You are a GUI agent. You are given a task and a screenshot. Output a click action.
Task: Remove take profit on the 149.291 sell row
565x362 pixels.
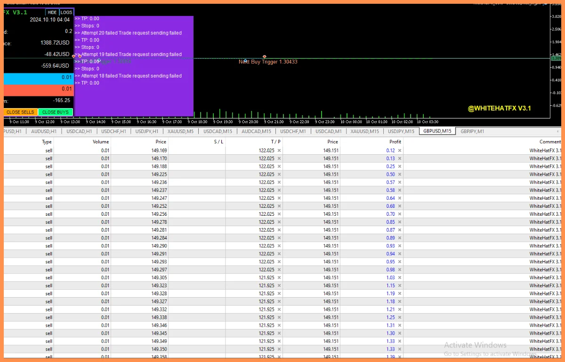coord(279,254)
